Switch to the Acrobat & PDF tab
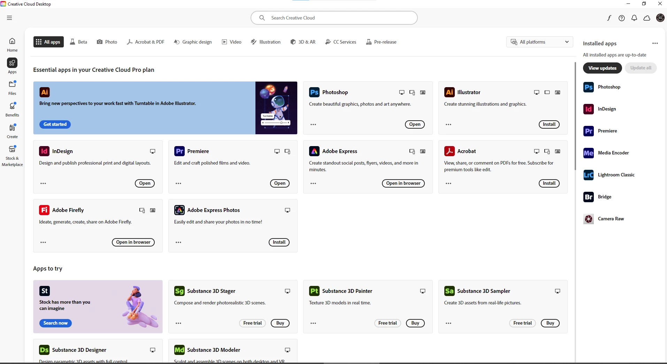Image resolution: width=667 pixels, height=364 pixels. (x=146, y=42)
